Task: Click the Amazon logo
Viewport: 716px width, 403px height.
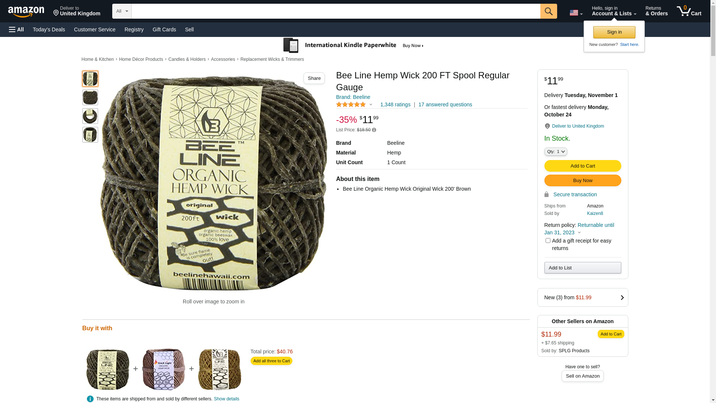Action: (26, 12)
